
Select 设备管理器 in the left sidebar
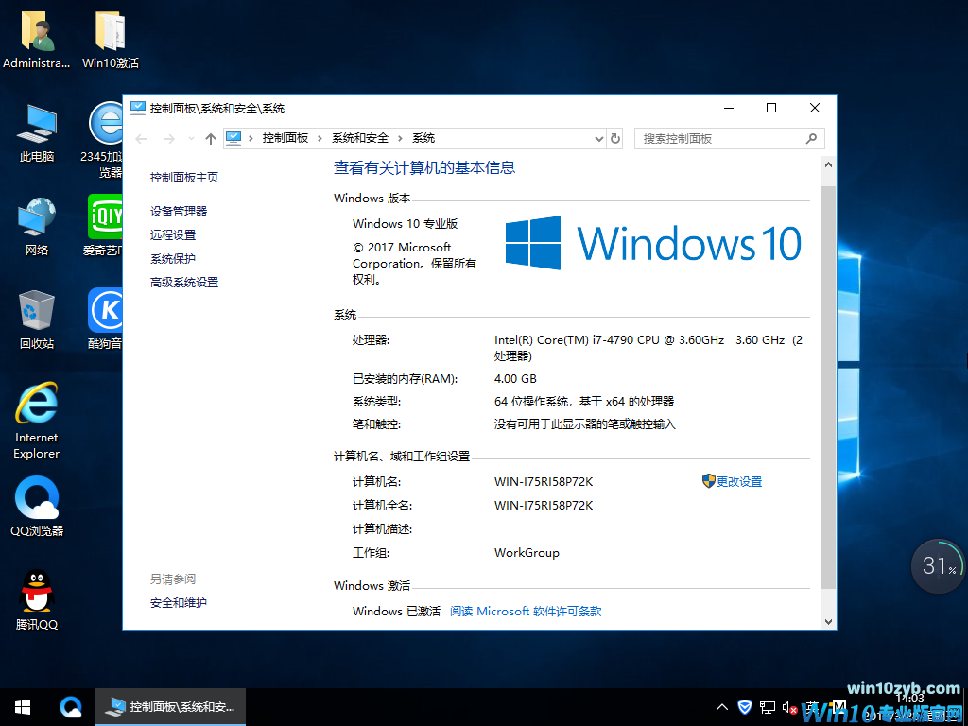click(x=179, y=212)
